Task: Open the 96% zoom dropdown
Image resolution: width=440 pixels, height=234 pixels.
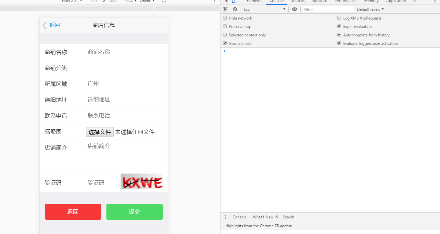Action: click(x=131, y=1)
